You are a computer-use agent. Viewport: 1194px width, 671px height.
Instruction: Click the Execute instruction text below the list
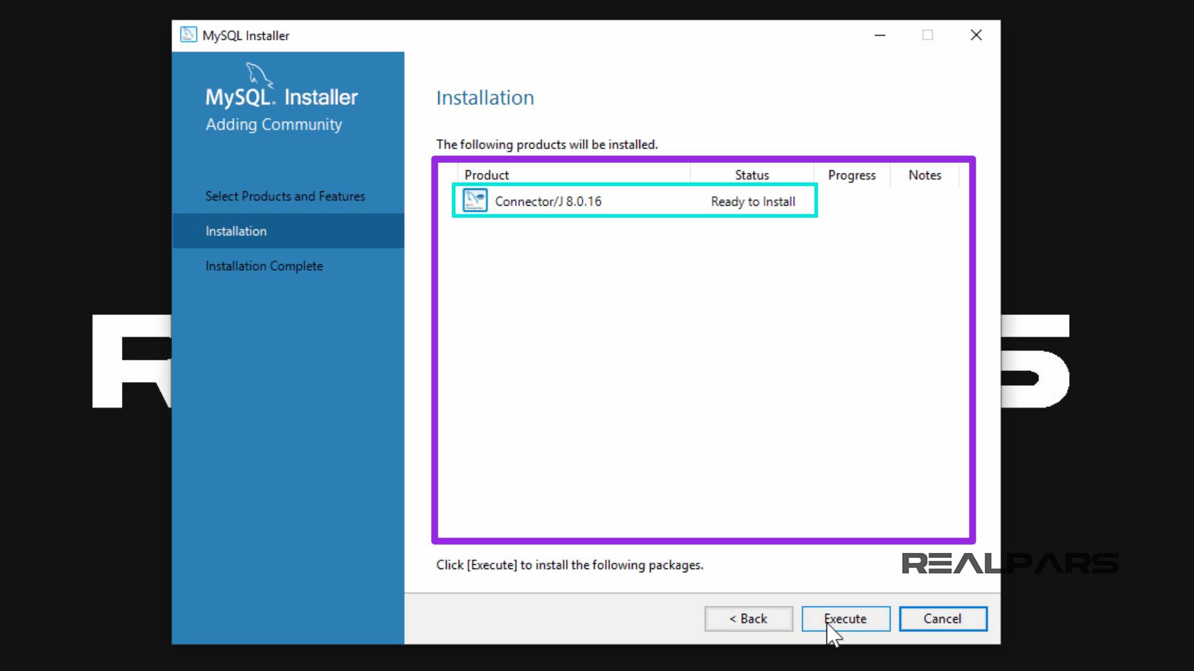tap(569, 565)
